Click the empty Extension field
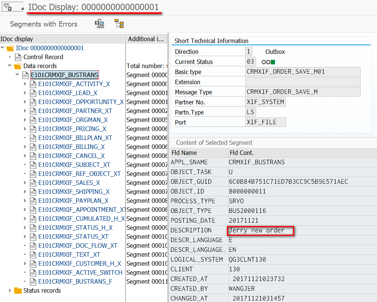Viewport: 377px width, 302px height. [303, 82]
